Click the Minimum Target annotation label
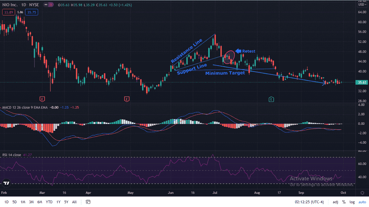 [225, 73]
